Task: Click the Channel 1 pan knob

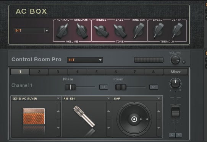Action: [175, 83]
